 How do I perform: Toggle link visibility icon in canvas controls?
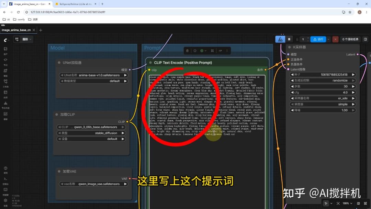[365, 203]
